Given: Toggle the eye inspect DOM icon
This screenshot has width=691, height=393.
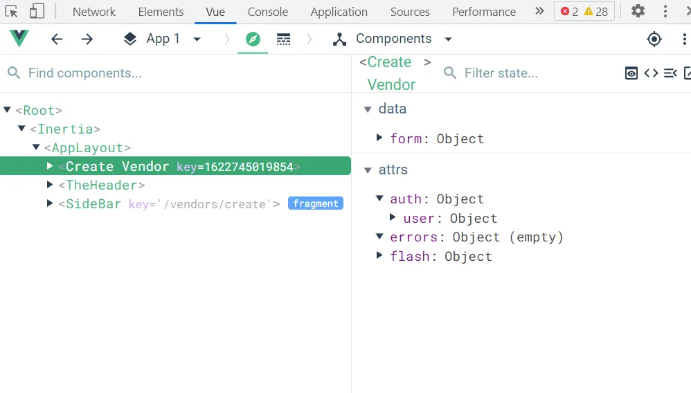Looking at the screenshot, I should click(631, 73).
